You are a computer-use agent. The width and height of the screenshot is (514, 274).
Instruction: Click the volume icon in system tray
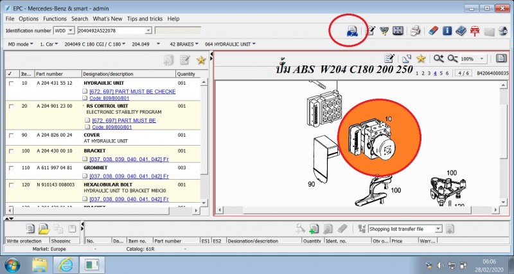(440, 265)
